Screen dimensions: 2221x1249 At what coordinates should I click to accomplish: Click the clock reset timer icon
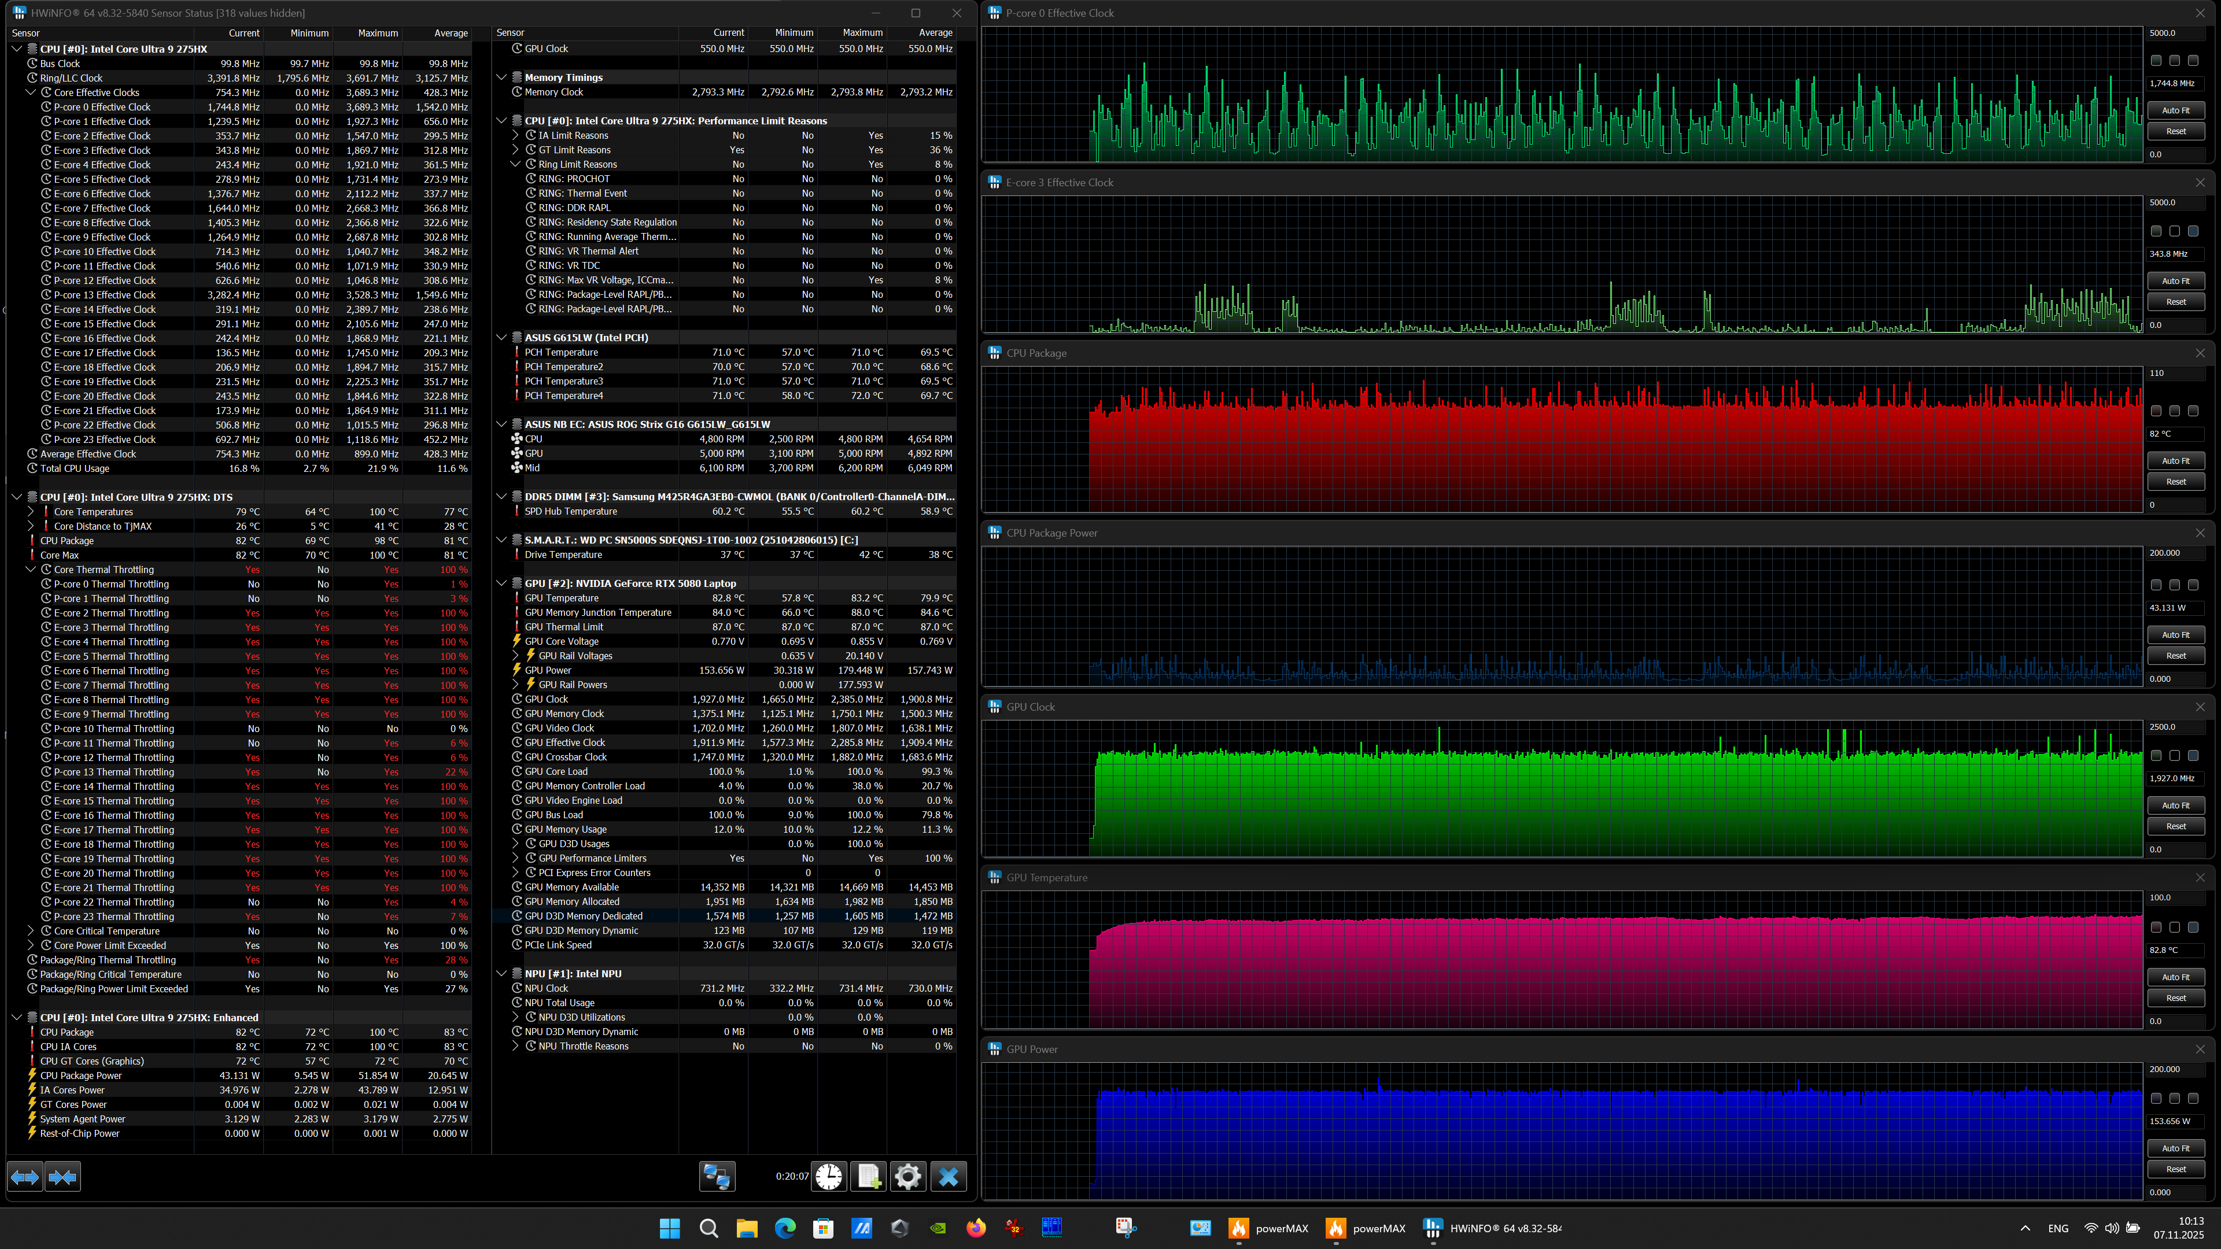point(829,1177)
